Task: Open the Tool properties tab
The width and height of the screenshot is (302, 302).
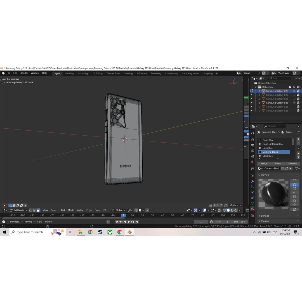Action: (253, 133)
